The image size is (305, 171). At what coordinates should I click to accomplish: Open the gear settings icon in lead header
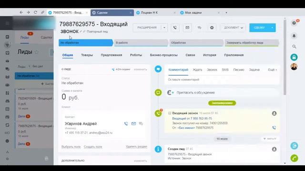coord(212,28)
